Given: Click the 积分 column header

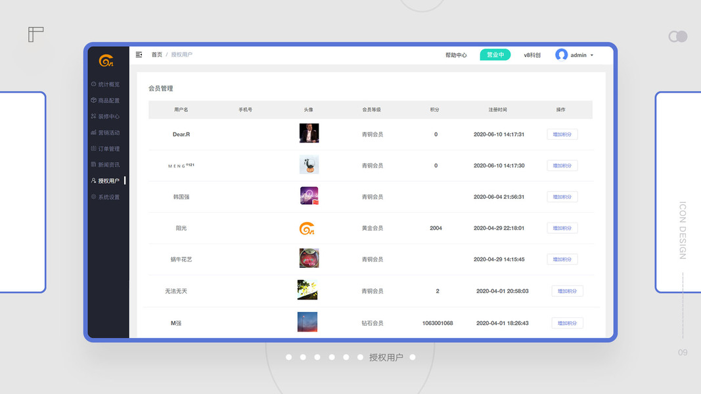Looking at the screenshot, I should pos(434,110).
